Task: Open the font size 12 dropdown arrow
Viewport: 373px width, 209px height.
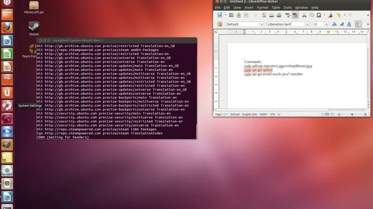Action: 326,24
